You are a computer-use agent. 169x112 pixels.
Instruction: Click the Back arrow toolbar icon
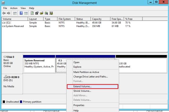[4, 13]
